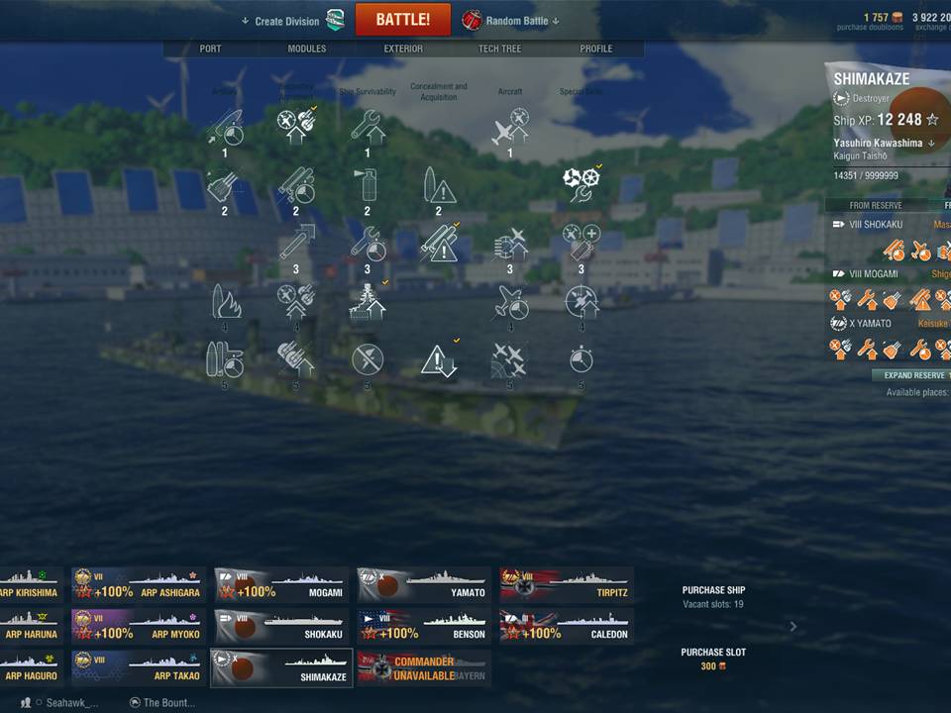Image resolution: width=951 pixels, height=713 pixels.
Task: Select the stopwatch skill icon in row 5
Action: pos(581,359)
